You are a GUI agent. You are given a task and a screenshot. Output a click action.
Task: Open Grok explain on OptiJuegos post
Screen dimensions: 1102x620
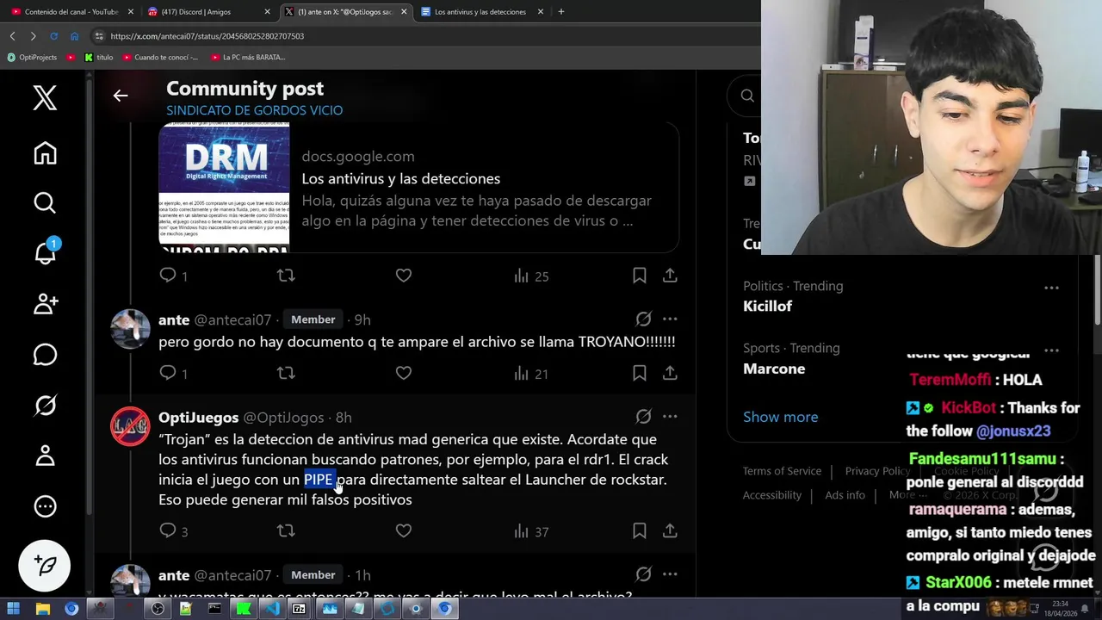click(643, 416)
